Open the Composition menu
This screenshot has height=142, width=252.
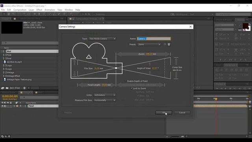[20, 10]
